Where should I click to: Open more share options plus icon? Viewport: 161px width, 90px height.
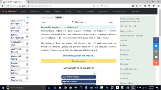156,63
